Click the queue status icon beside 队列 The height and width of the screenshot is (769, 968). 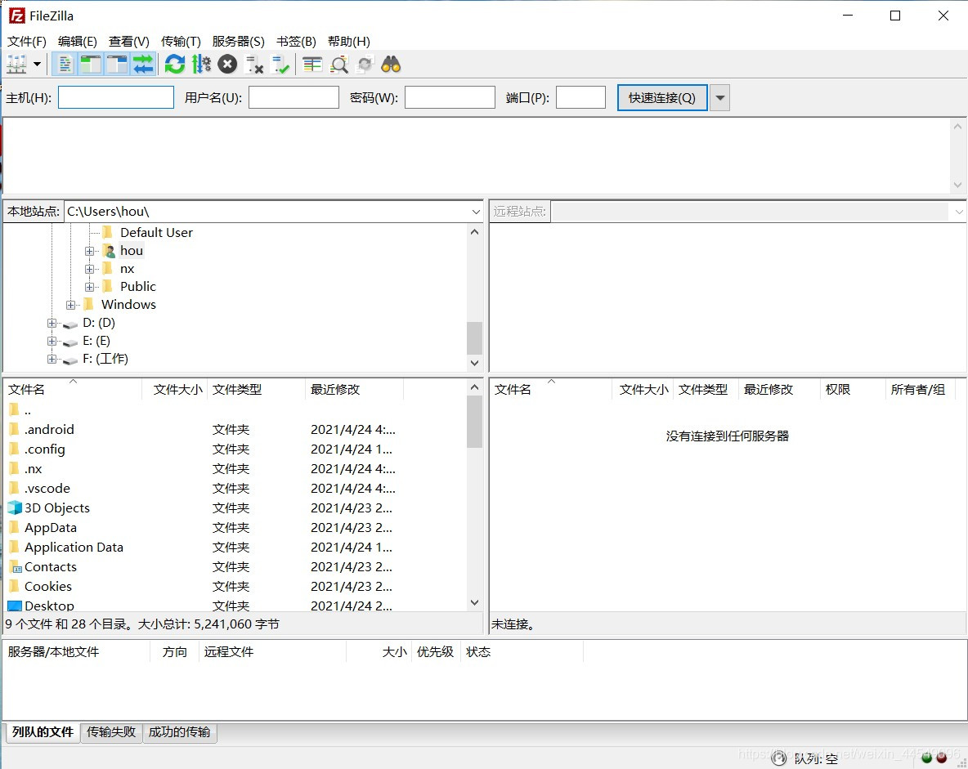(x=779, y=758)
